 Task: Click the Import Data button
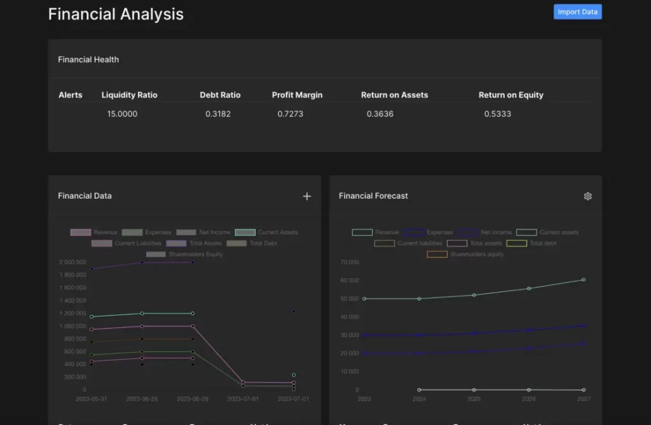(577, 12)
